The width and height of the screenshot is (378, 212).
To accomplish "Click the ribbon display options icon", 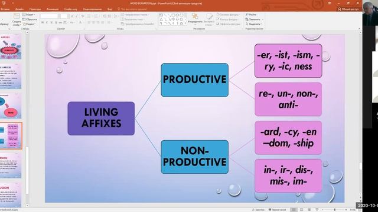I will (330, 3).
